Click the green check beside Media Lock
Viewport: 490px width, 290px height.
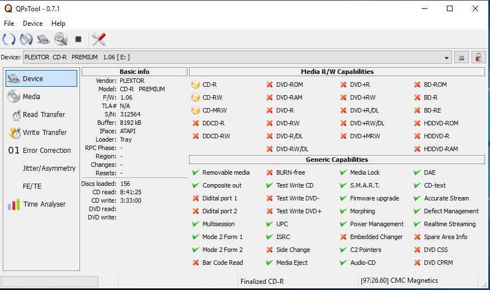pos(343,172)
